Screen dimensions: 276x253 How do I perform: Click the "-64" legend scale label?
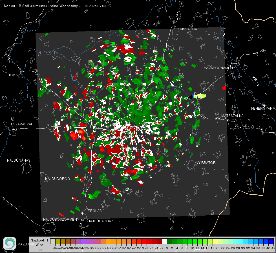[x=55, y=248]
